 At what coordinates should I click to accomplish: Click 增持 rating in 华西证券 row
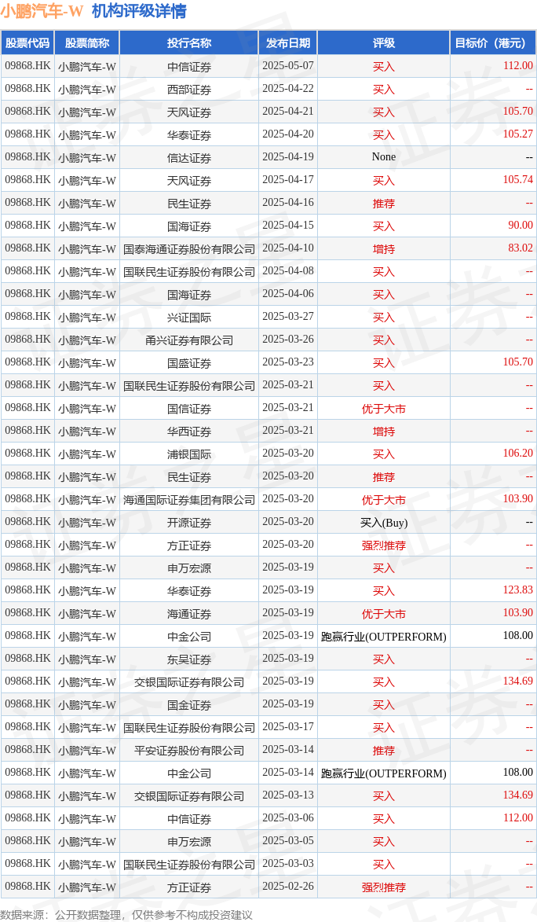point(384,431)
